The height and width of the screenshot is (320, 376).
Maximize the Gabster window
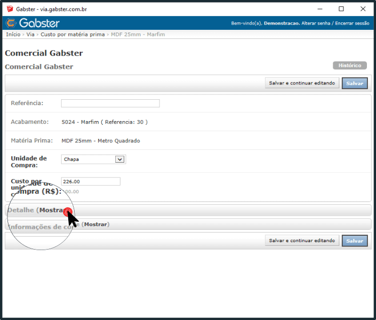click(341, 9)
